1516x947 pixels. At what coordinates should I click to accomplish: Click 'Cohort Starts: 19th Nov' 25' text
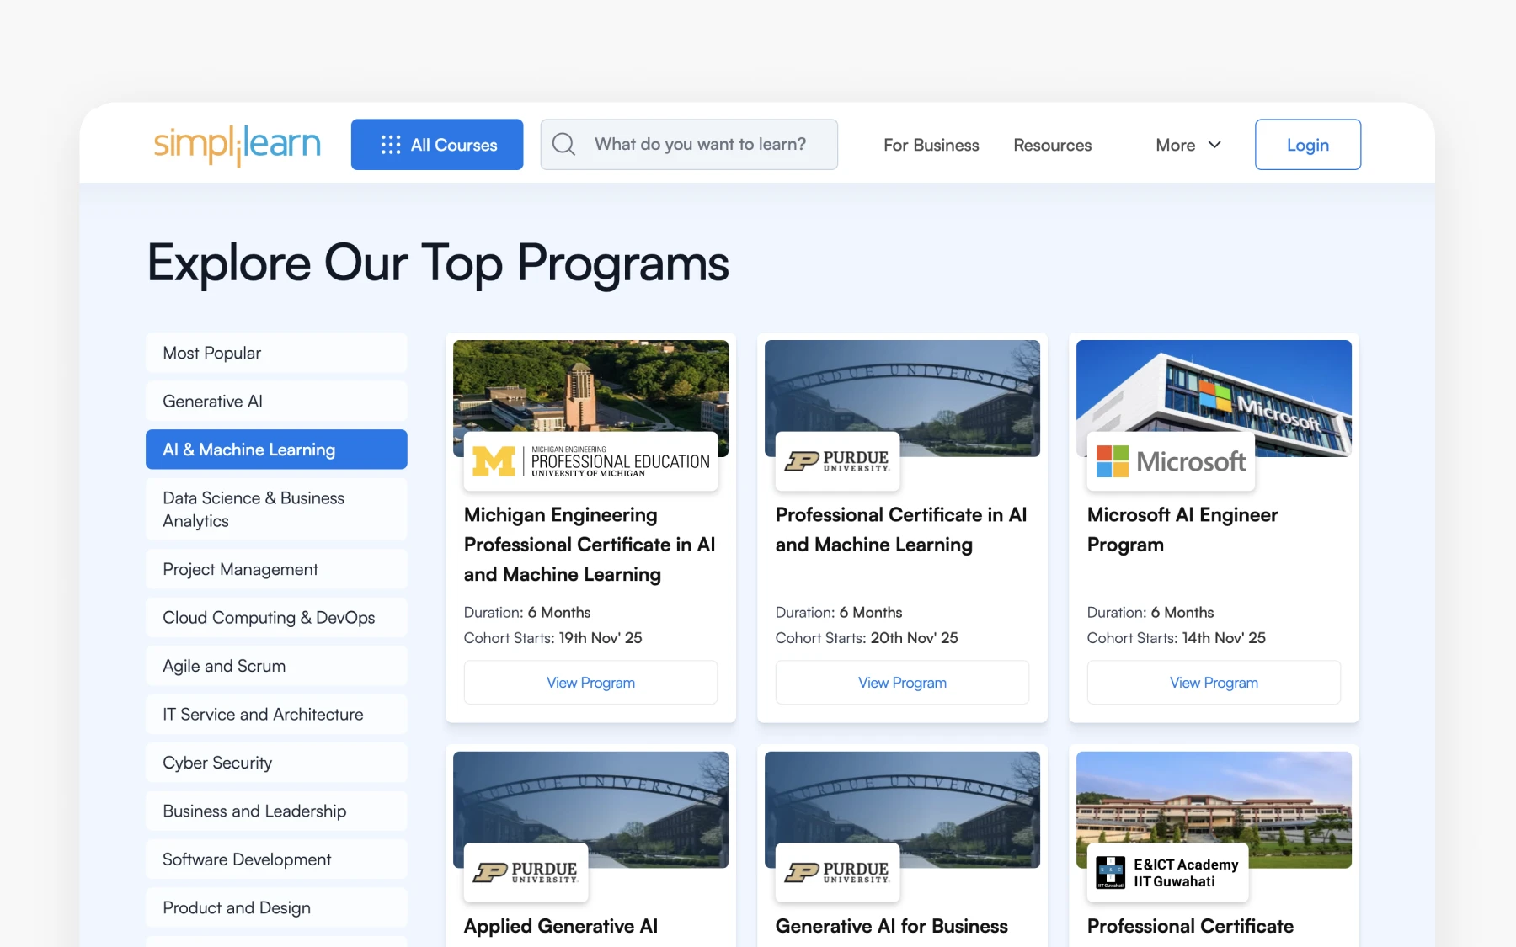[553, 638]
